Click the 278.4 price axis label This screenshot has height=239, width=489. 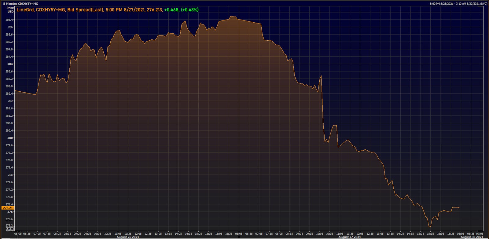click(9, 167)
